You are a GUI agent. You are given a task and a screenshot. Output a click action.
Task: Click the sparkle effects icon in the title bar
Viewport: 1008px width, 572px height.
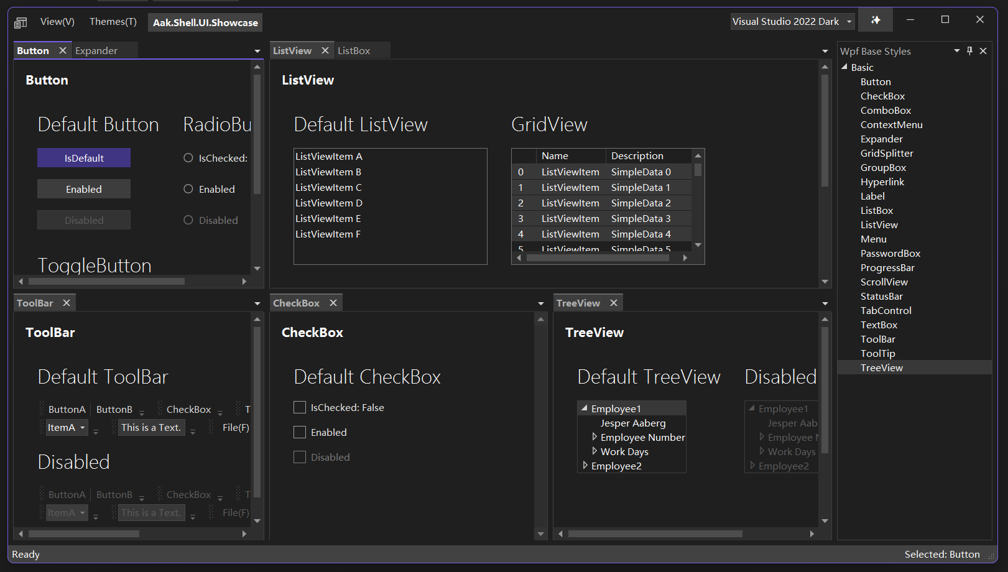[876, 19]
